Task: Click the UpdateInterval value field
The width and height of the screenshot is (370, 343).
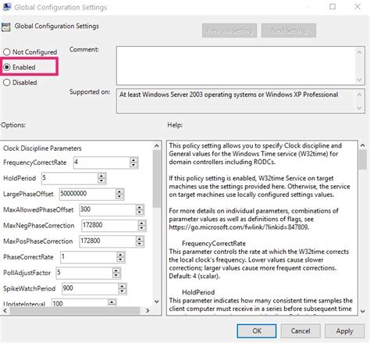Action: click(80, 302)
